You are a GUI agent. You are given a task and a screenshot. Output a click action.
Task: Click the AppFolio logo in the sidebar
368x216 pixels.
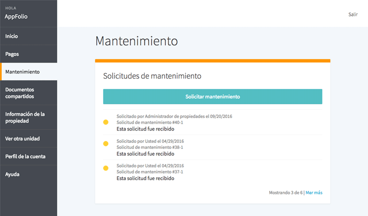coord(17,17)
